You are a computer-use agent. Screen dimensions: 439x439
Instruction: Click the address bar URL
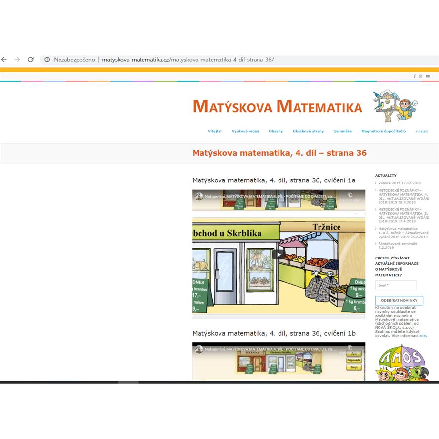[188, 60]
